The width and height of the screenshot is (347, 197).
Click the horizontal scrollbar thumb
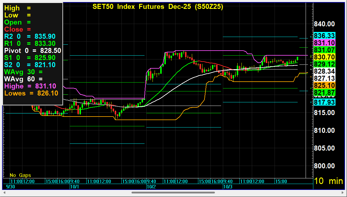tap(173, 193)
